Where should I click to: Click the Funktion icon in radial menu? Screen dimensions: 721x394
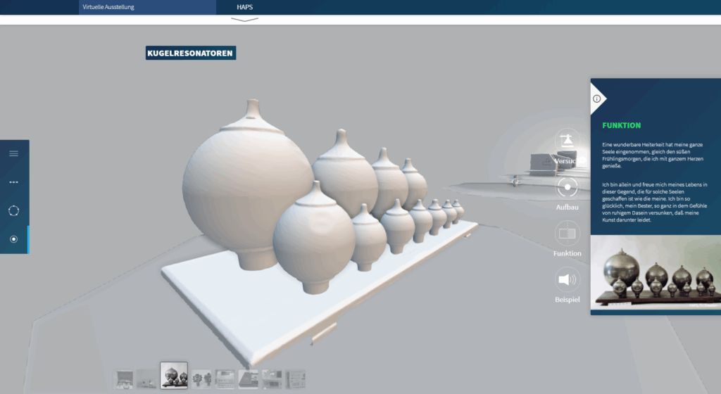click(567, 234)
